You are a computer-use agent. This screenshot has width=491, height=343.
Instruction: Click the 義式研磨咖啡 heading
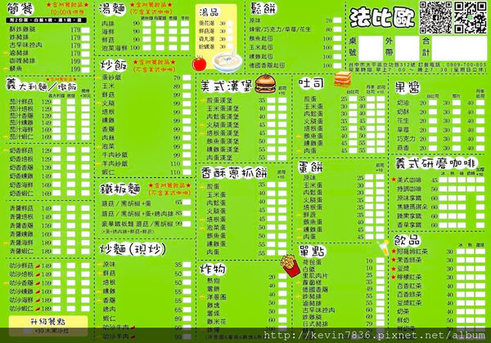(x=435, y=163)
